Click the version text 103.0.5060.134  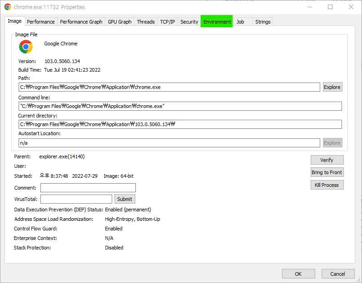pyautogui.click(x=62, y=61)
